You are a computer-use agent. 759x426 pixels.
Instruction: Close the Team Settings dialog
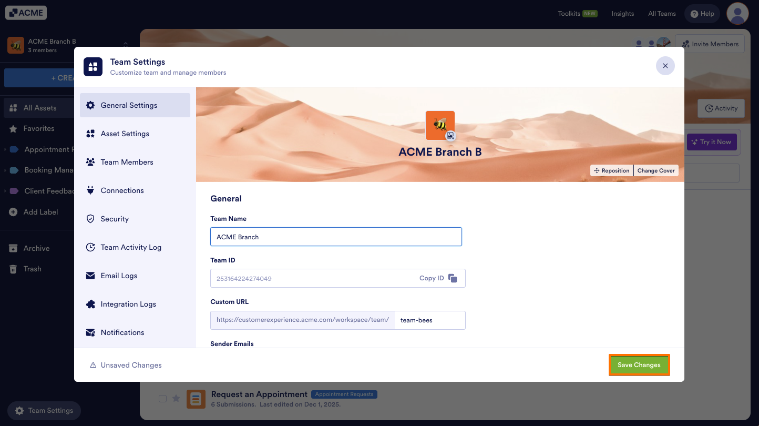[x=665, y=66]
